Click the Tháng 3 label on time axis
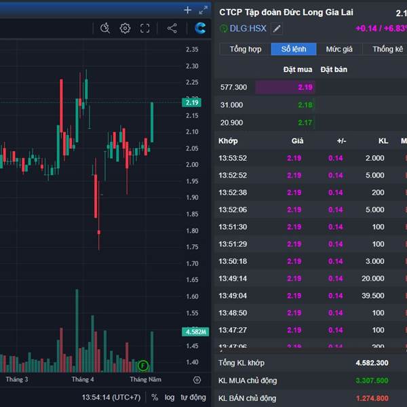This screenshot has width=407, height=407. click(17, 379)
